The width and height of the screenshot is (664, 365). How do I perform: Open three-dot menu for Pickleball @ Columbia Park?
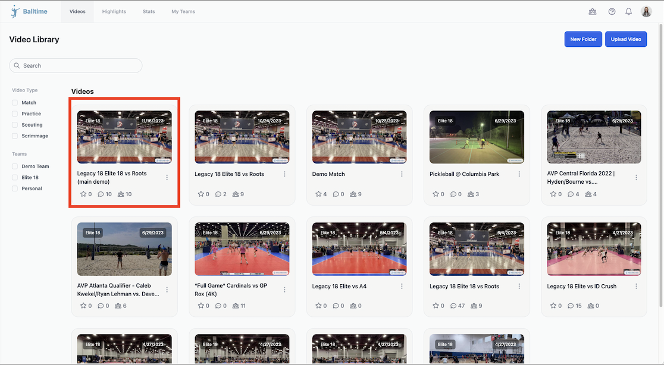pos(519,174)
